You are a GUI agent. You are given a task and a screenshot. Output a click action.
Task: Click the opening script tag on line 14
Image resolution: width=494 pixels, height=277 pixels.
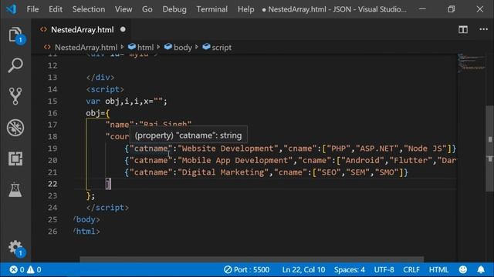(x=105, y=89)
